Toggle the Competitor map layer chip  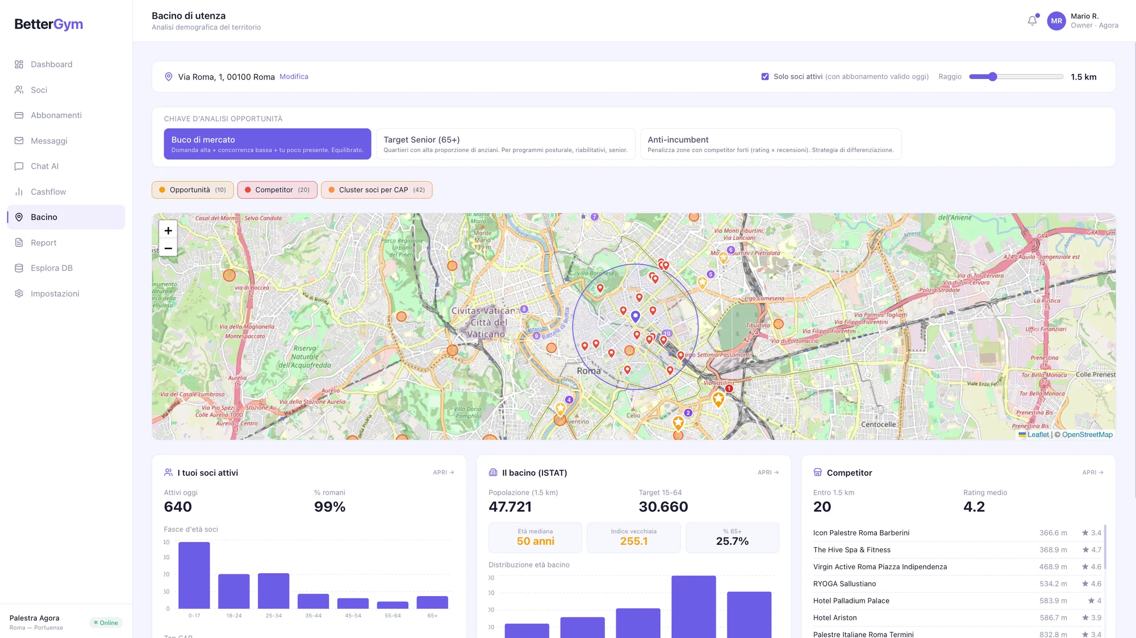(277, 190)
